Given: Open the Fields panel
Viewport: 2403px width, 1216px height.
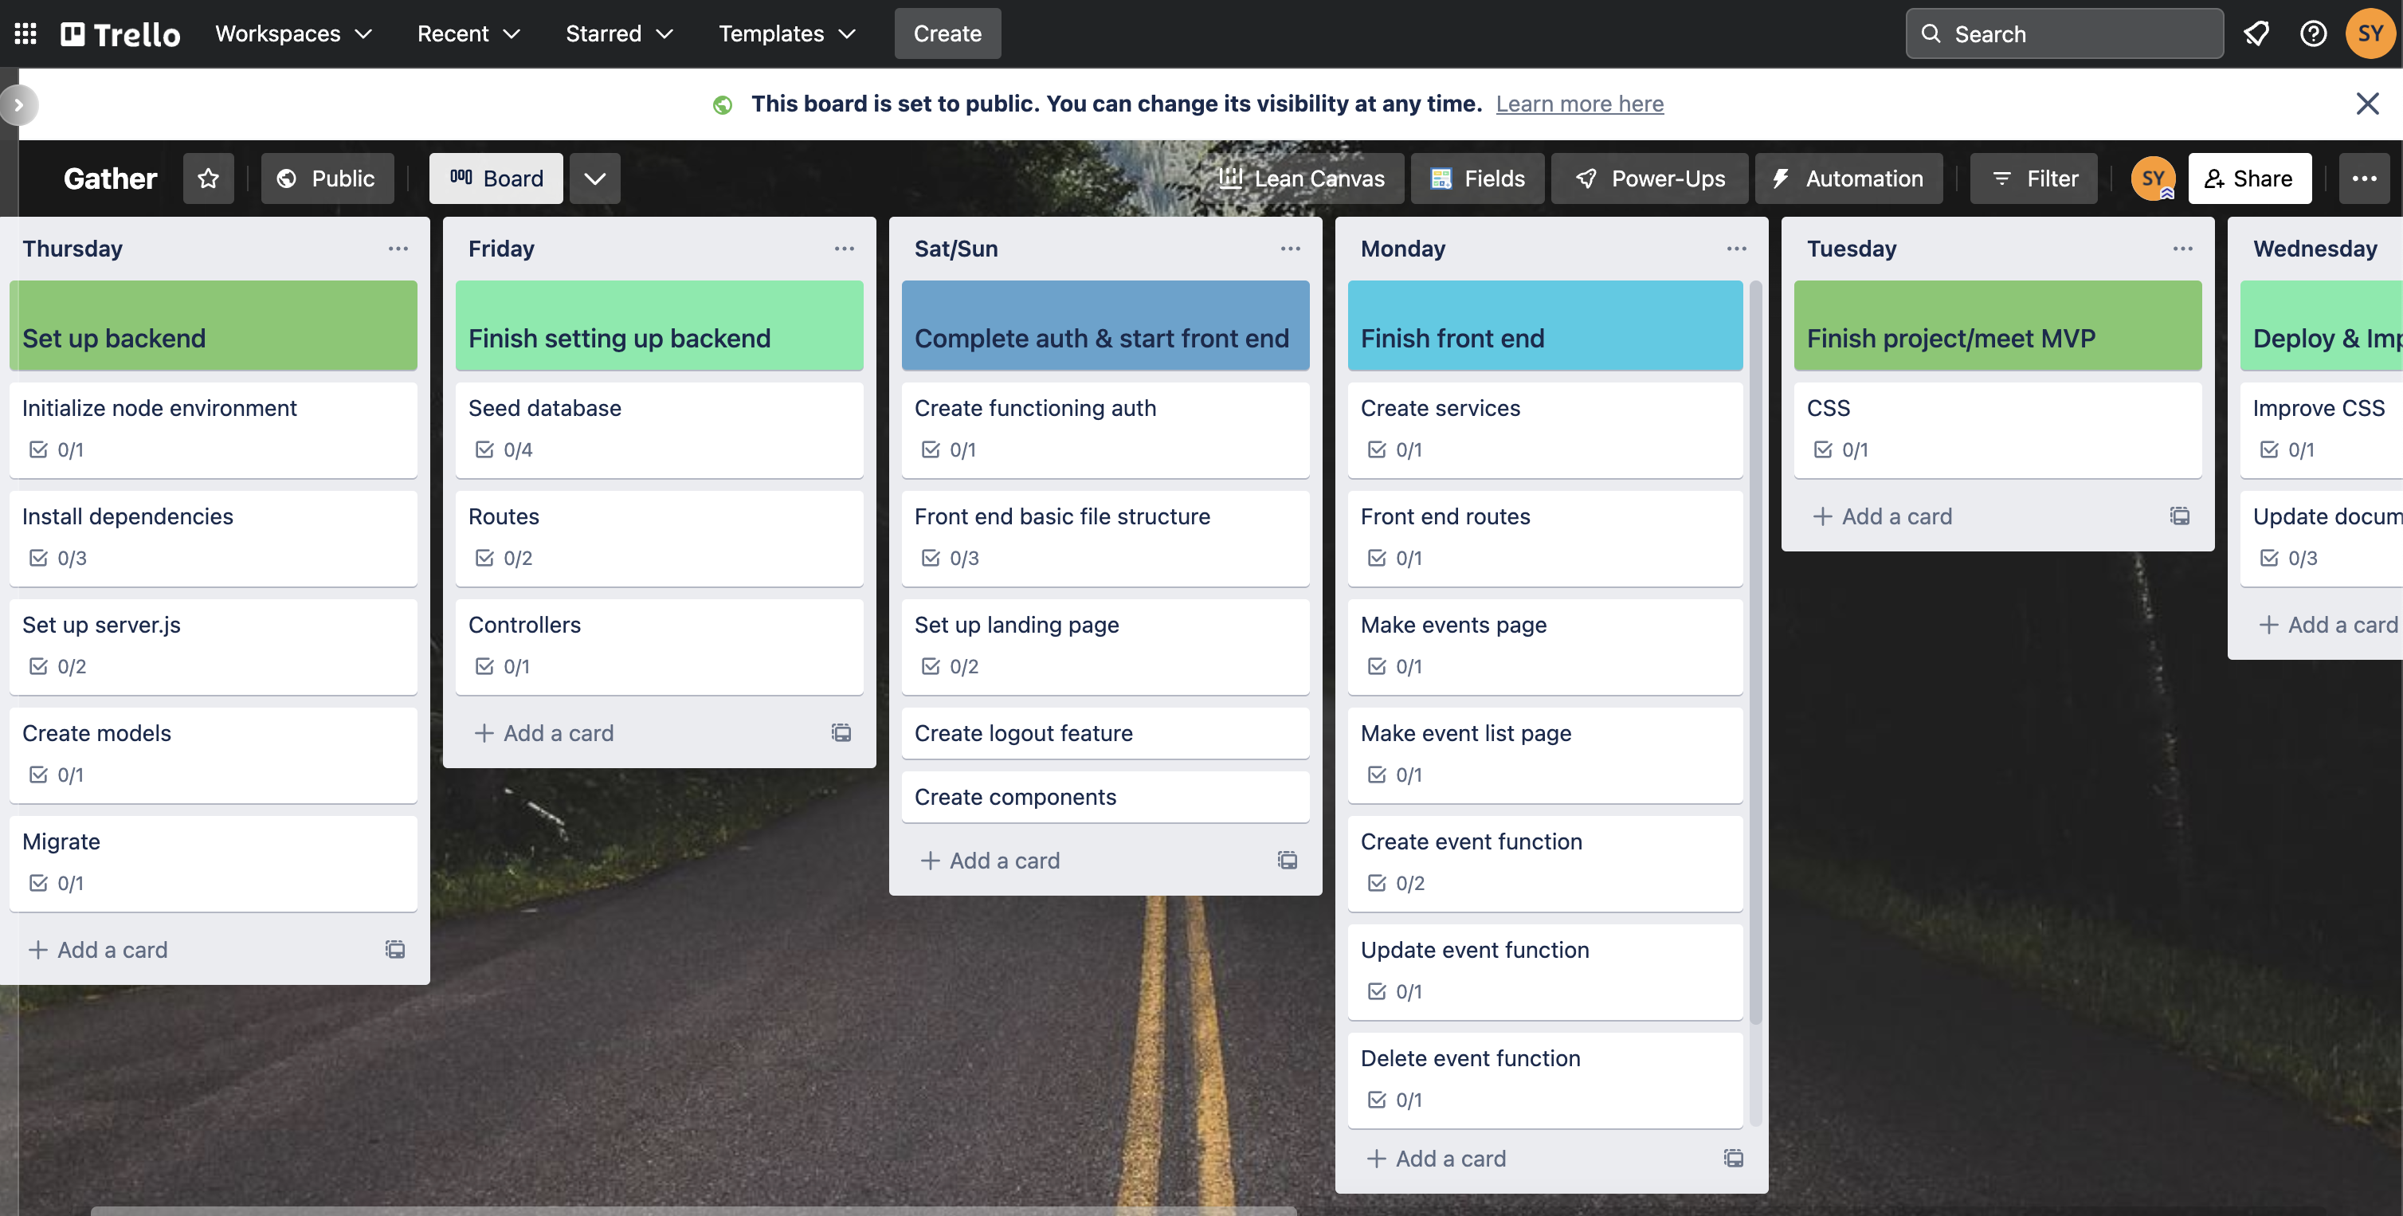Looking at the screenshot, I should (1478, 178).
